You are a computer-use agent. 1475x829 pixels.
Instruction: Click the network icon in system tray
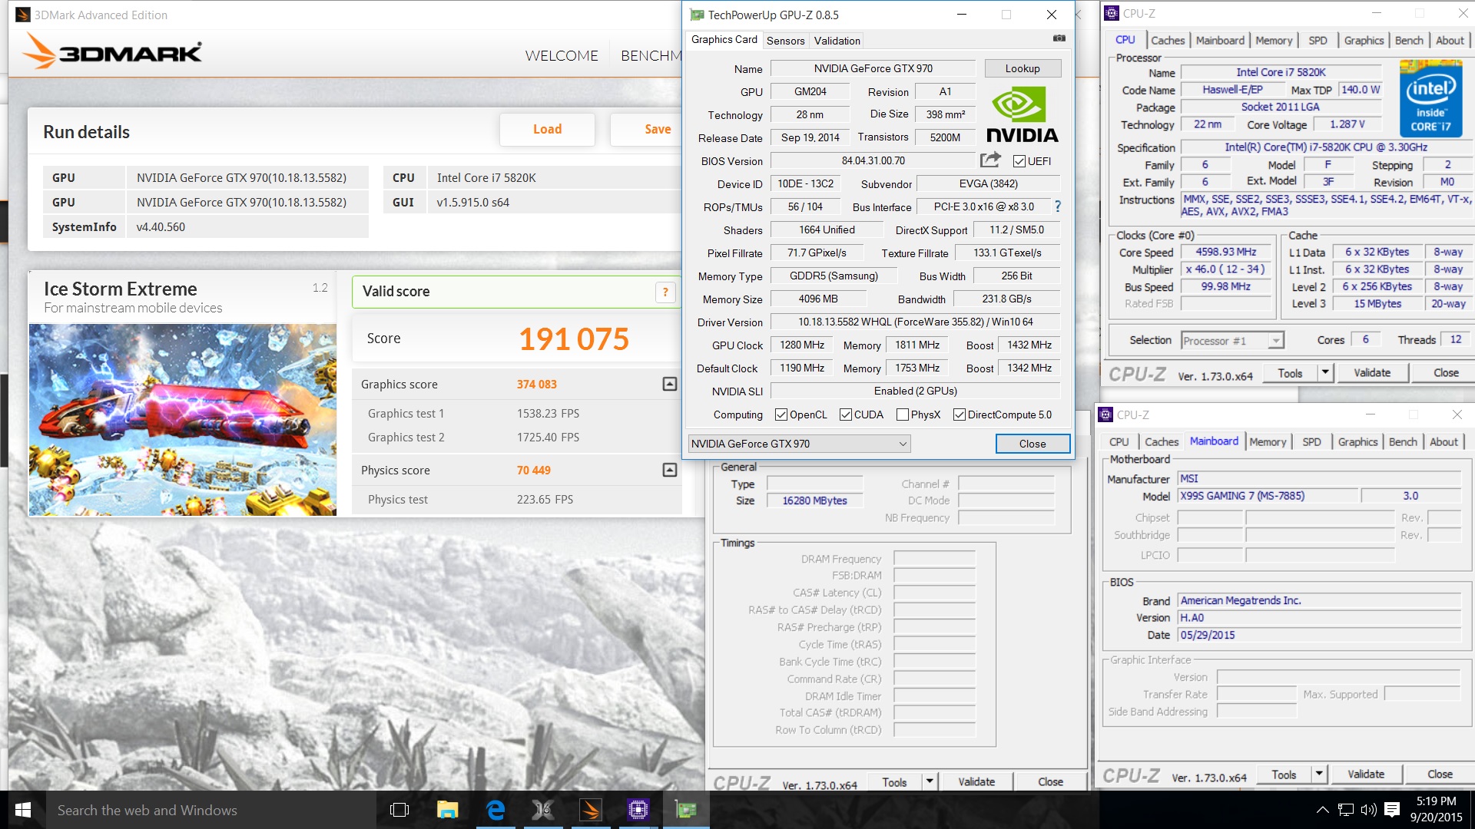tap(1346, 810)
